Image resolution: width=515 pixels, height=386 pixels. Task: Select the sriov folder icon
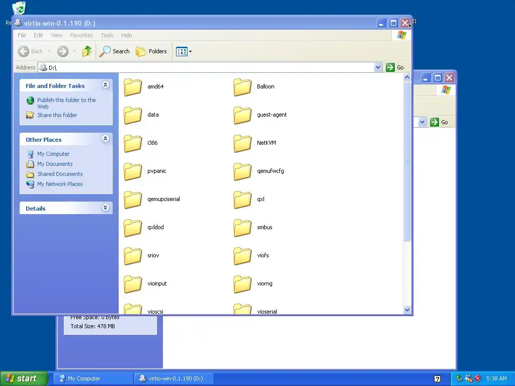coord(133,256)
